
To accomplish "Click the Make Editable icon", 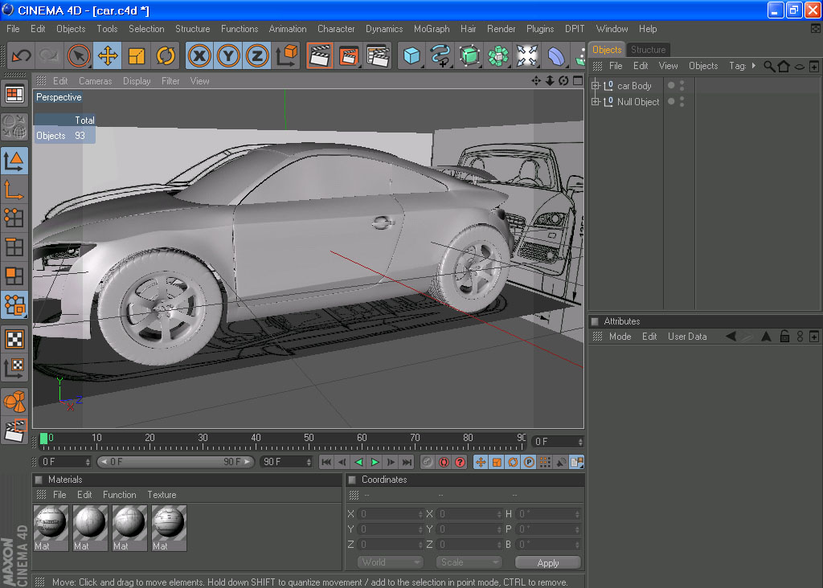I will (14, 126).
